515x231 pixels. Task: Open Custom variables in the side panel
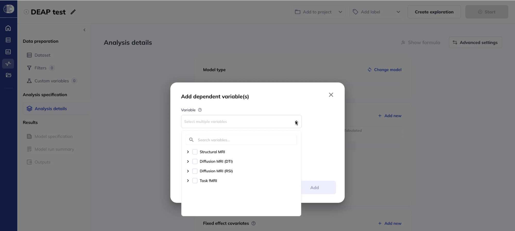(52, 81)
